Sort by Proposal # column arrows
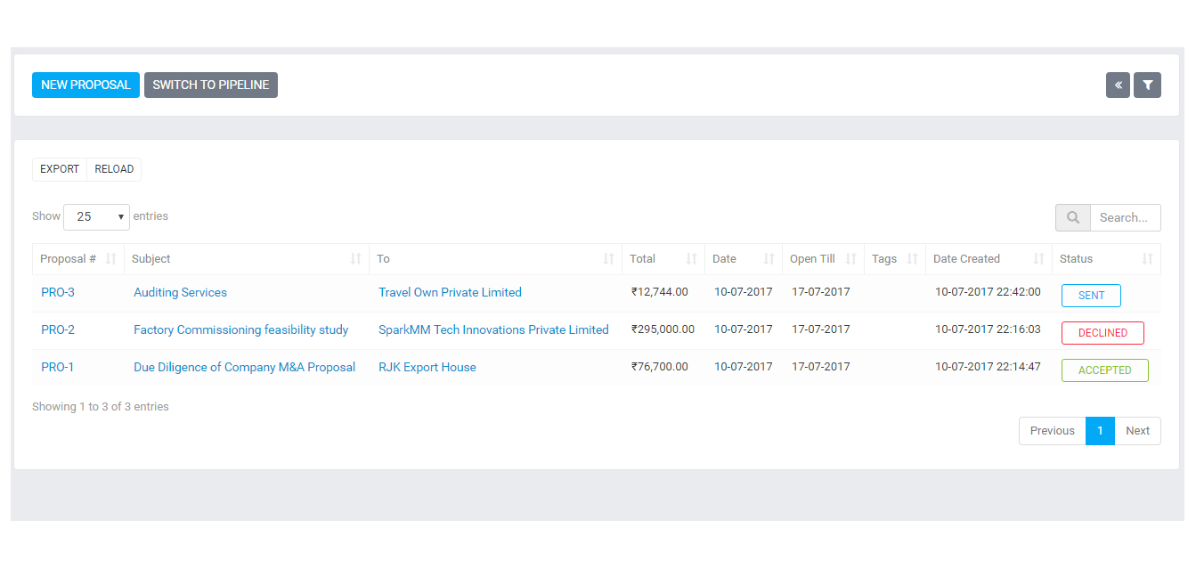The image size is (1196, 569). click(111, 259)
